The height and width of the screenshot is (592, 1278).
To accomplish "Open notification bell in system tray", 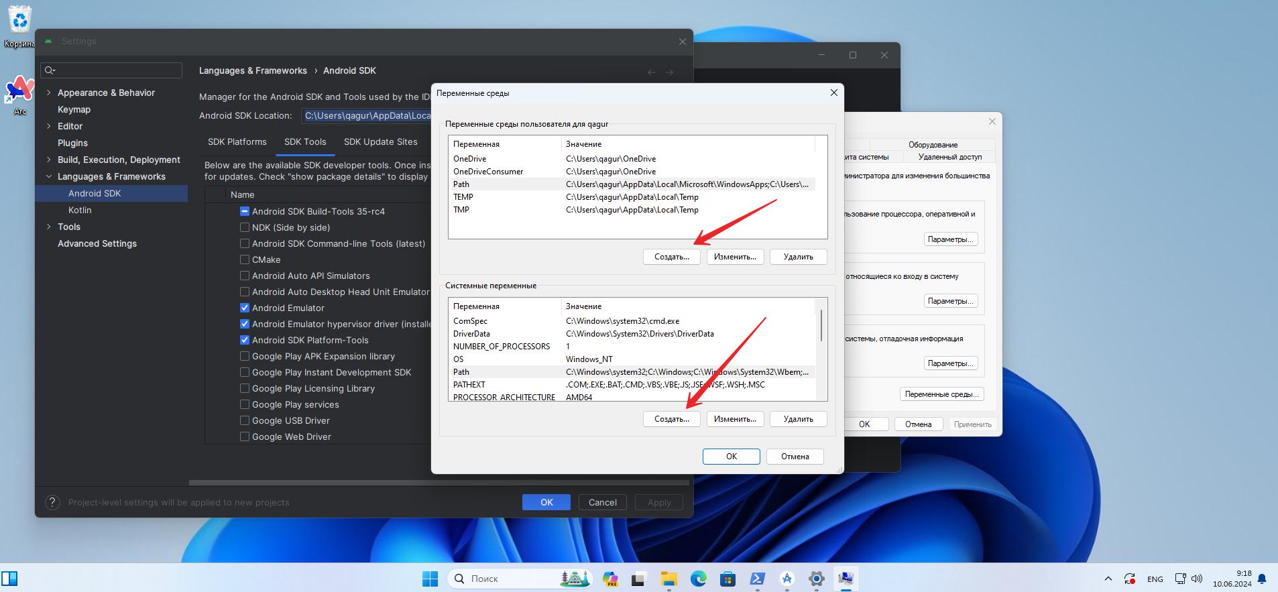I will click(1262, 579).
